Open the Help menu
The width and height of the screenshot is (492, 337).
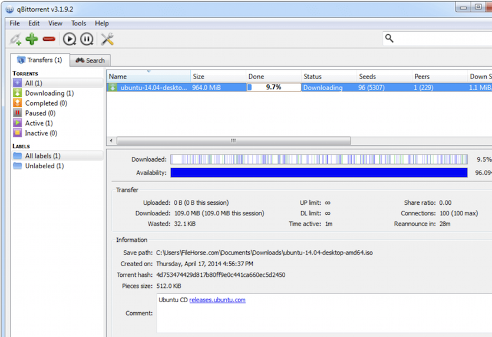coord(102,23)
